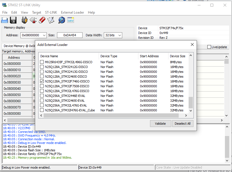Click 16MBytes size of N25Q128A_STM32F746G-DISCO
Screen dimensions: 232x172
(177, 81)
